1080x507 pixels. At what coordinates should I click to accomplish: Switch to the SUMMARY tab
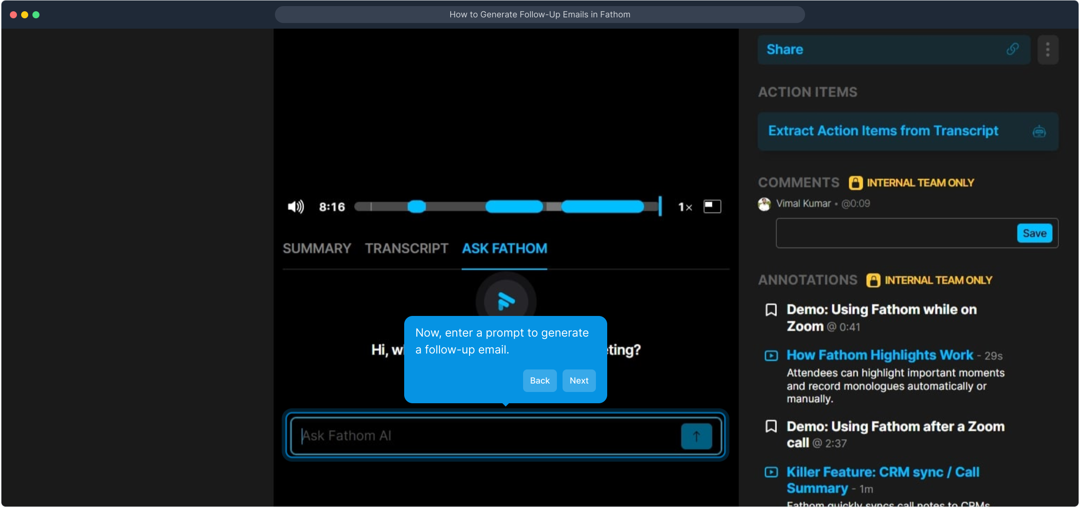(317, 248)
